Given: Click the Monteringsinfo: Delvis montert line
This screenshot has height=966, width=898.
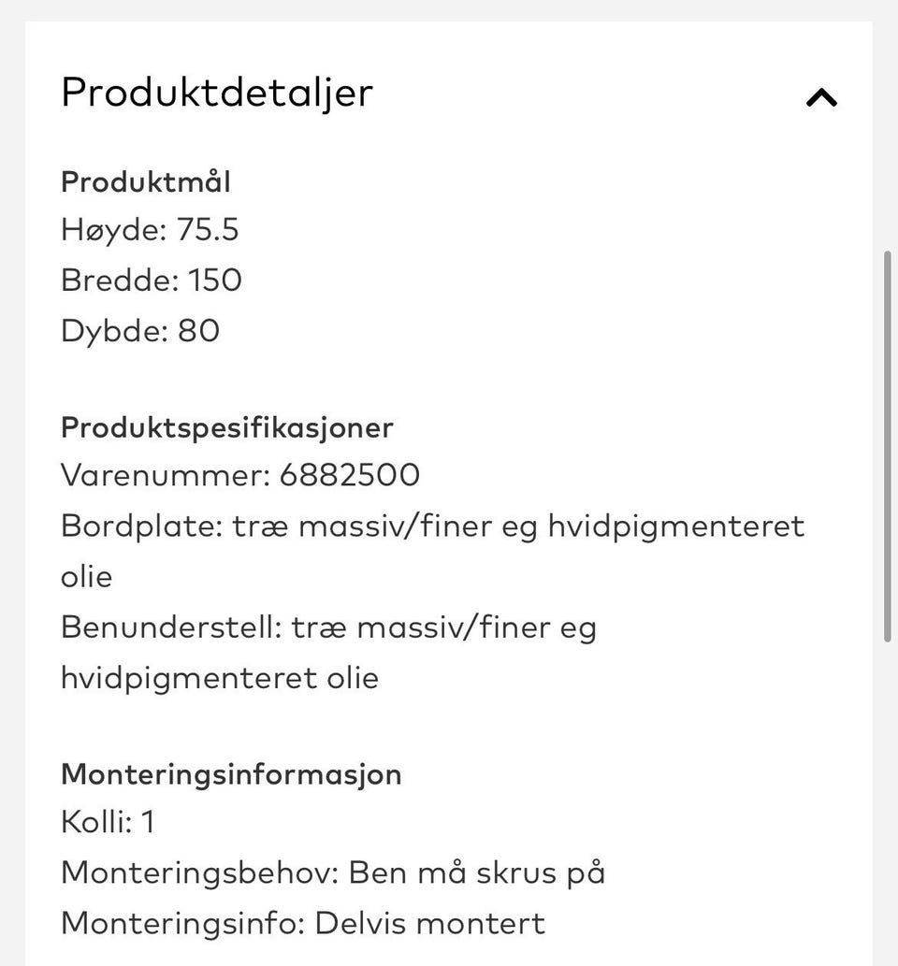Looking at the screenshot, I should pyautogui.click(x=303, y=924).
